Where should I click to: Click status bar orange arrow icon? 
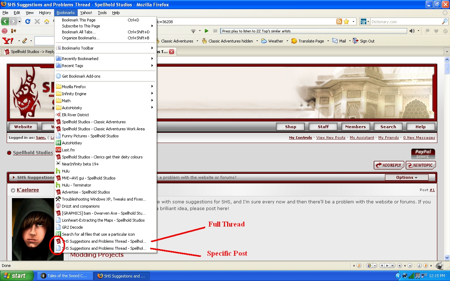[425, 266]
